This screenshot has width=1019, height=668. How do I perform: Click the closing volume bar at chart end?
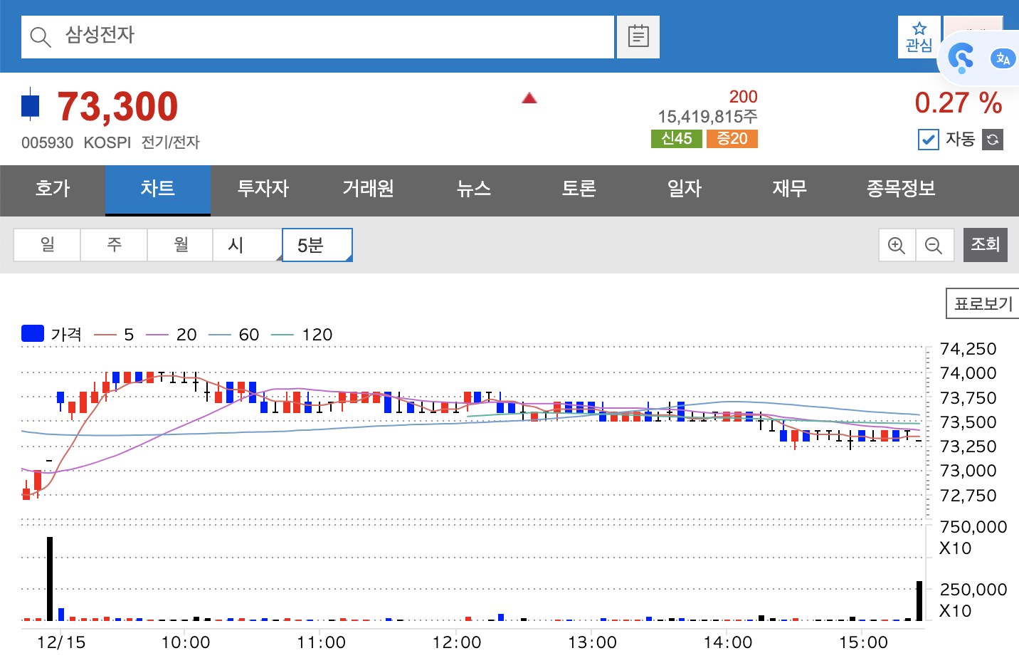tap(919, 601)
